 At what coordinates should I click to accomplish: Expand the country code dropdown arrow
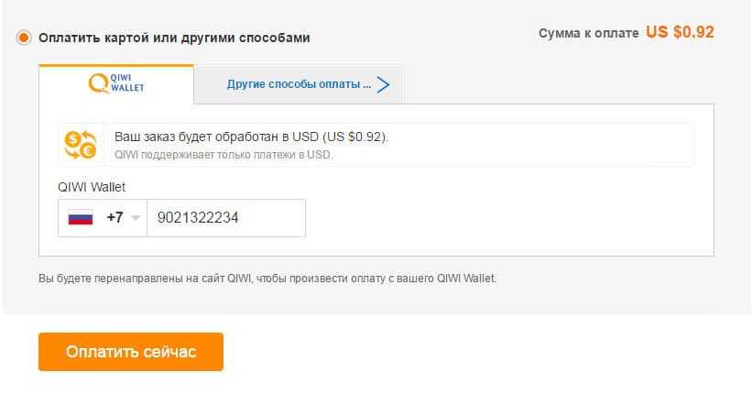136,218
